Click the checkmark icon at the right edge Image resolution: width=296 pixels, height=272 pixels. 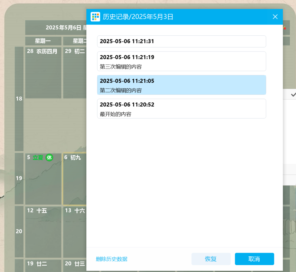293,95
